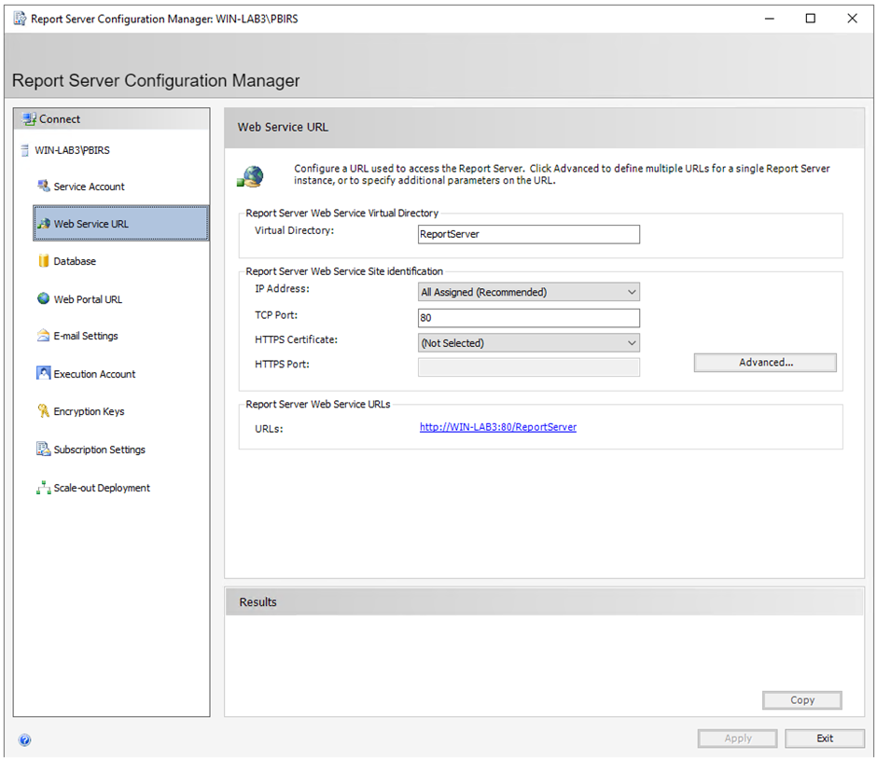The width and height of the screenshot is (877, 760).
Task: Click the Web Portal URL globe icon
Action: 44,298
